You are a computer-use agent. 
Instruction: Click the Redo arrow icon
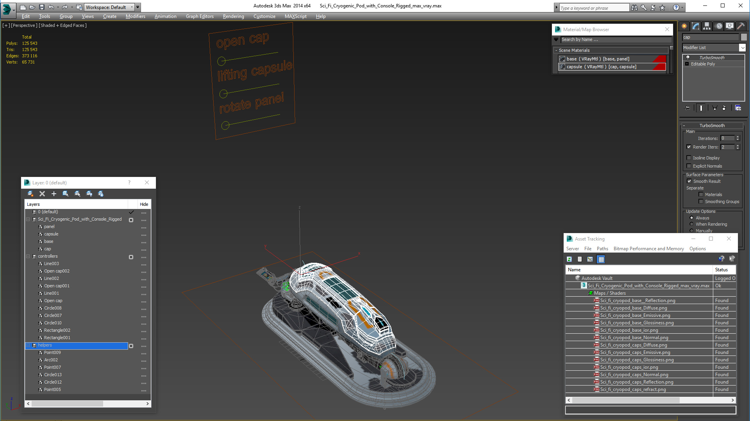click(x=65, y=7)
